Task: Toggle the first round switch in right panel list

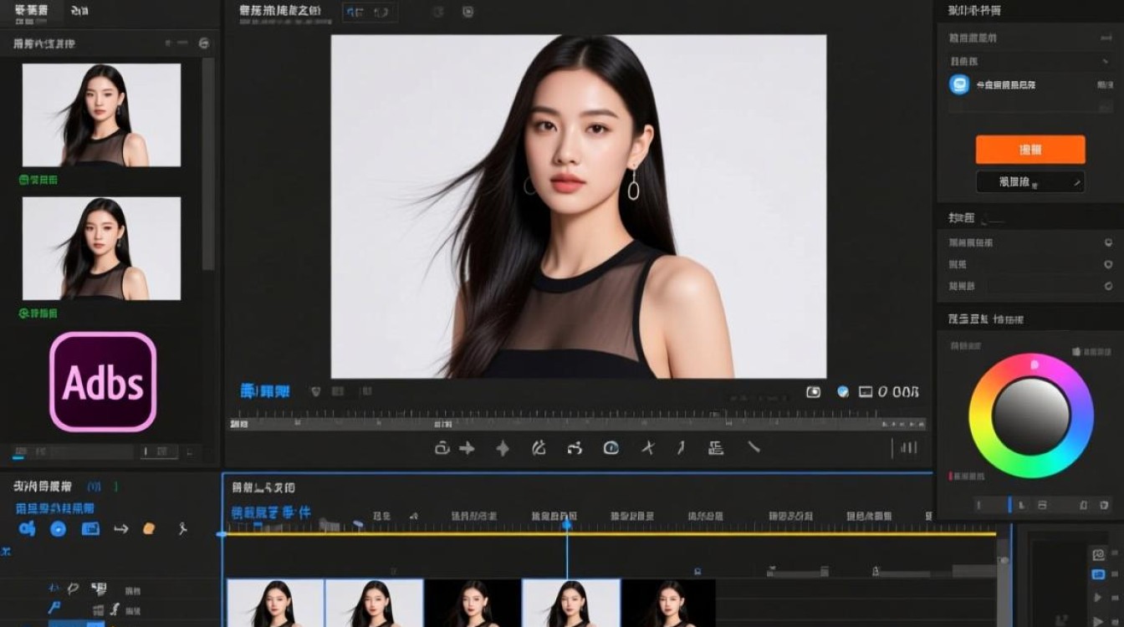Action: (1109, 242)
